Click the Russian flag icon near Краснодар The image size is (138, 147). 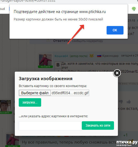click(x=99, y=56)
